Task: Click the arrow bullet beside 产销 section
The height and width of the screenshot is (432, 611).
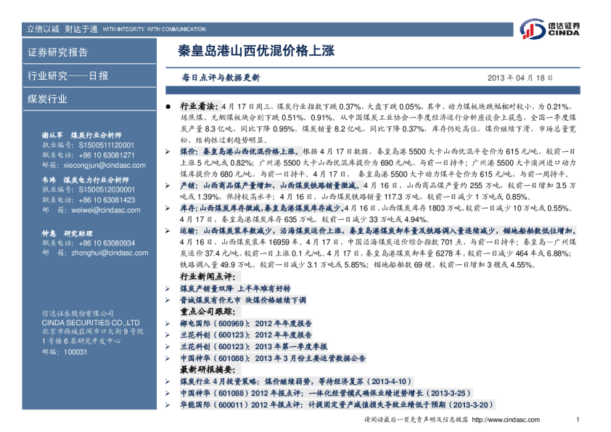Action: (x=169, y=186)
